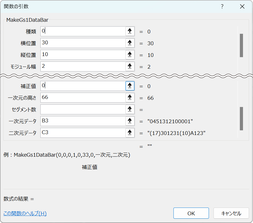Click the MakeGs1DataBar function name label
This screenshot has width=253, height=223.
(27, 20)
